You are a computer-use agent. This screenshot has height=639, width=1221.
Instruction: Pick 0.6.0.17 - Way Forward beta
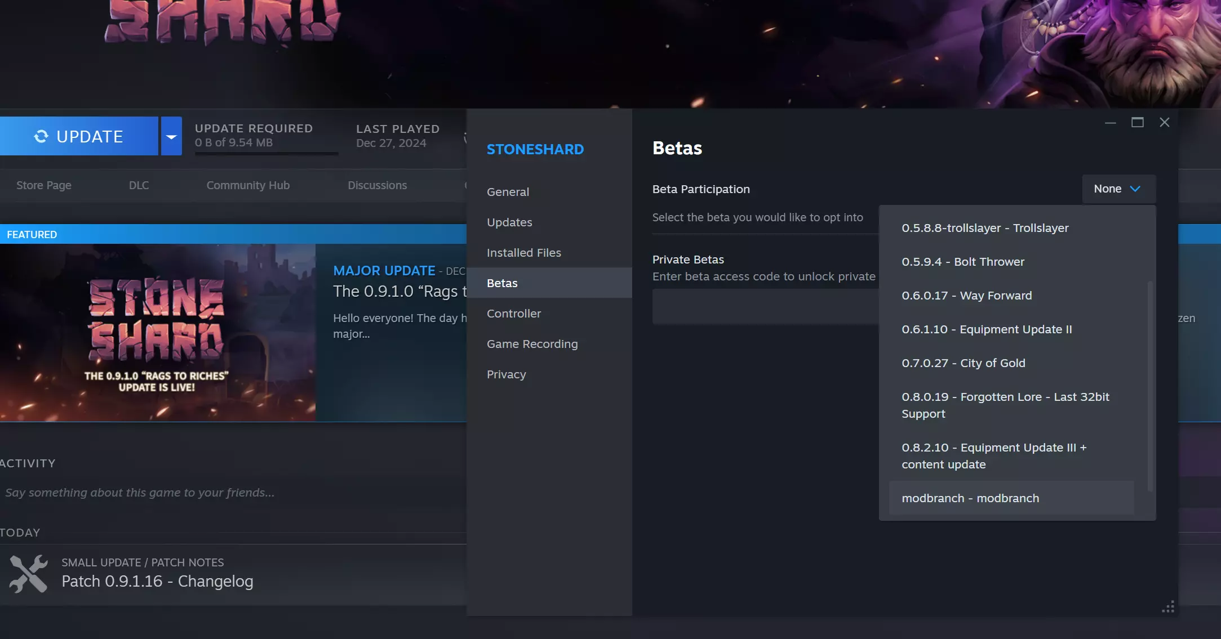tap(966, 296)
